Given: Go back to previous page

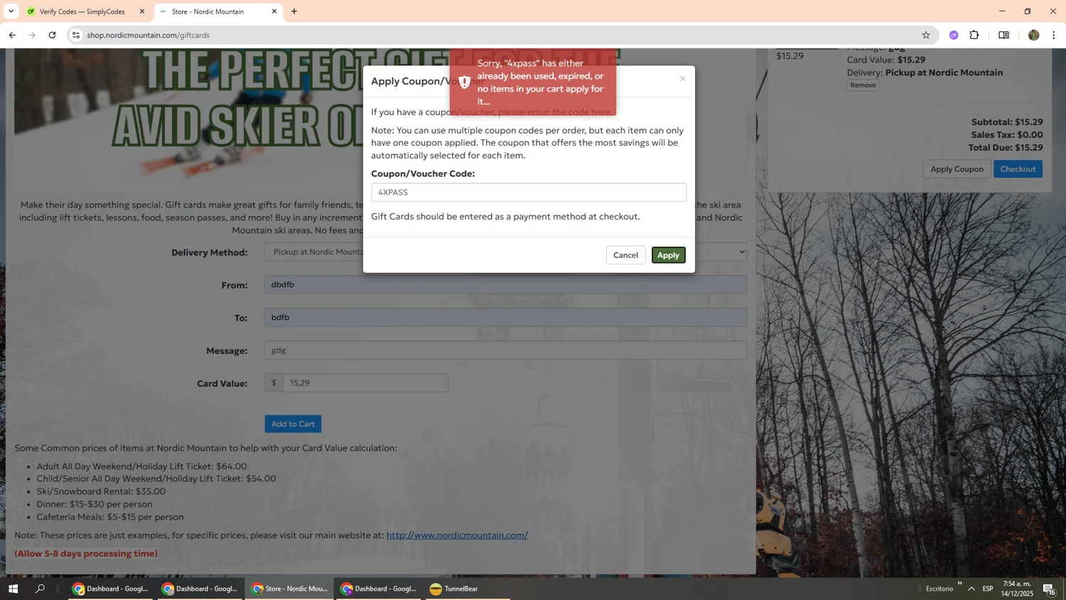Looking at the screenshot, I should click(12, 35).
